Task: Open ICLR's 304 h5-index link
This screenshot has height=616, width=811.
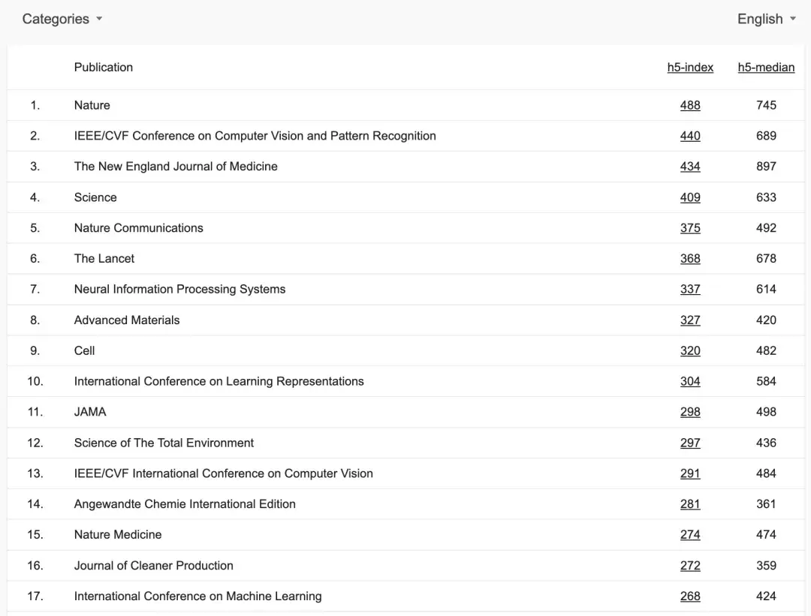Action: (690, 381)
